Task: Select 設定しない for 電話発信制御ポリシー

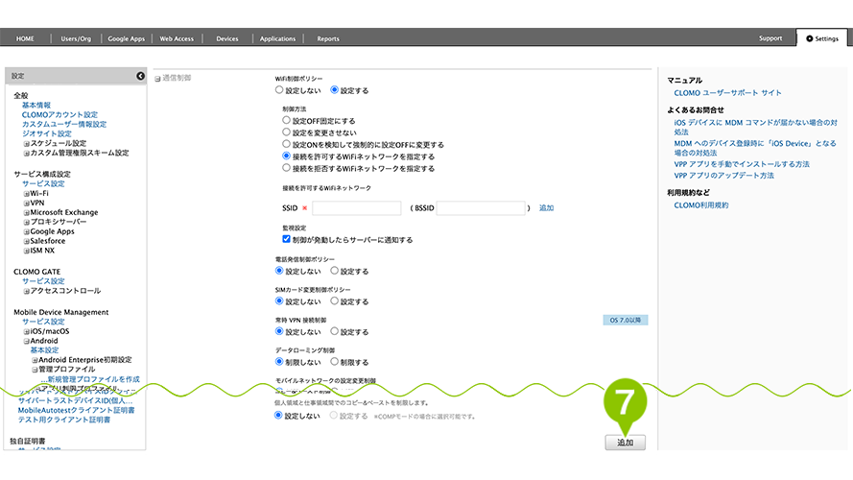Action: click(279, 271)
